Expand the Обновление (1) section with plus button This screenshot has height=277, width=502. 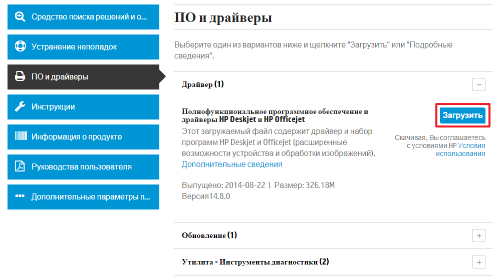point(479,235)
